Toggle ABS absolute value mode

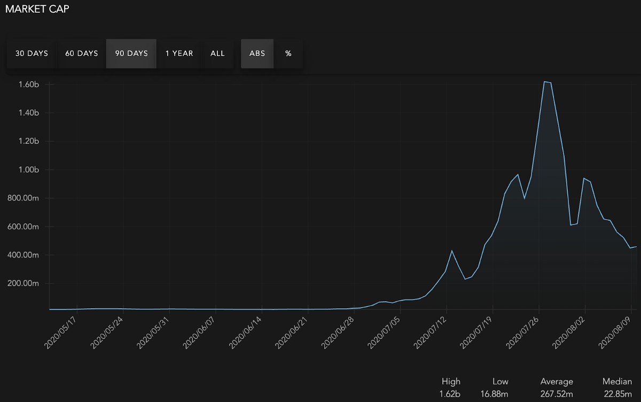click(257, 53)
